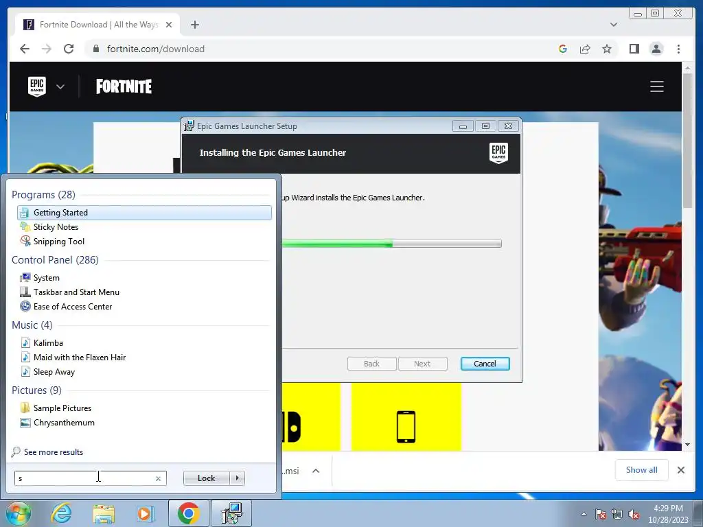
Task: Select the Fortnite Download tab
Action: tap(97, 25)
